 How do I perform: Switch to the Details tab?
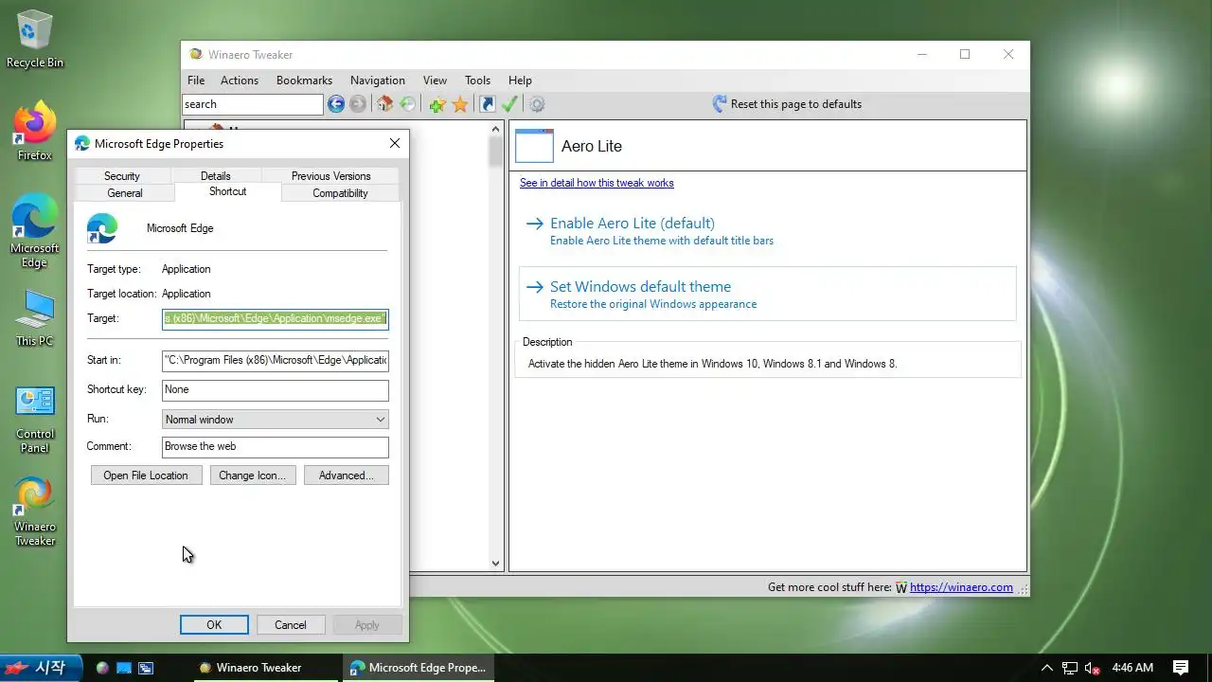pyautogui.click(x=216, y=176)
